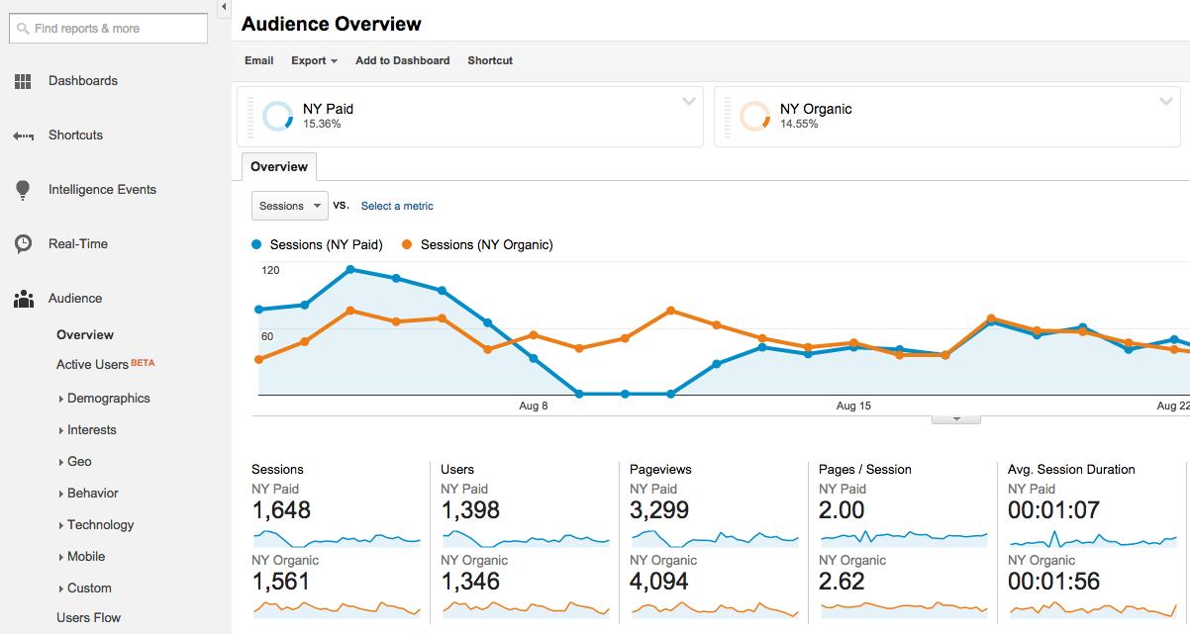Image resolution: width=1190 pixels, height=634 pixels.
Task: Open the NY Organic segment dropdown arrow
Action: point(1166,102)
